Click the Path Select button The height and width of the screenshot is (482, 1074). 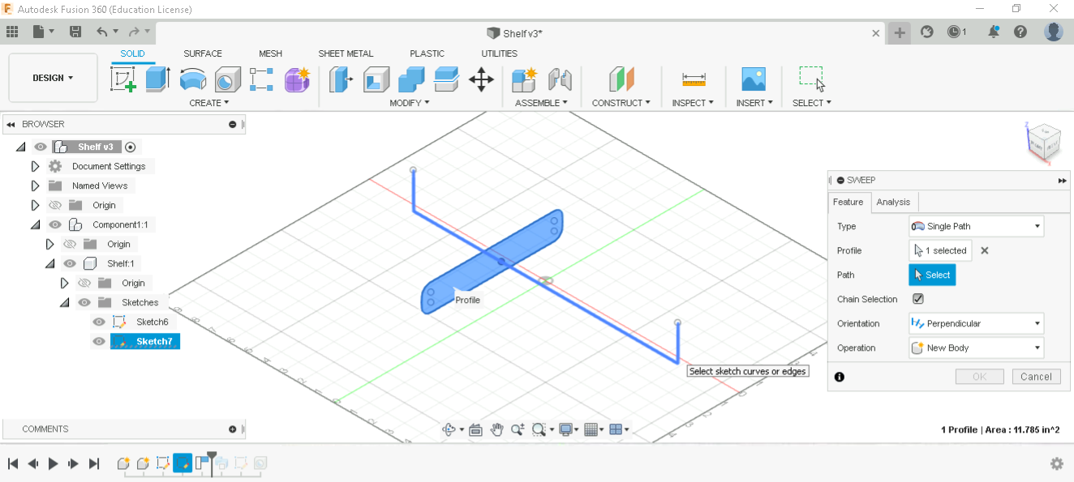coord(932,275)
